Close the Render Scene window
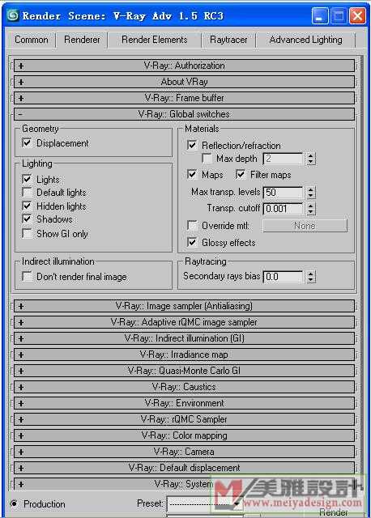This screenshot has width=371, height=518. coord(358,15)
